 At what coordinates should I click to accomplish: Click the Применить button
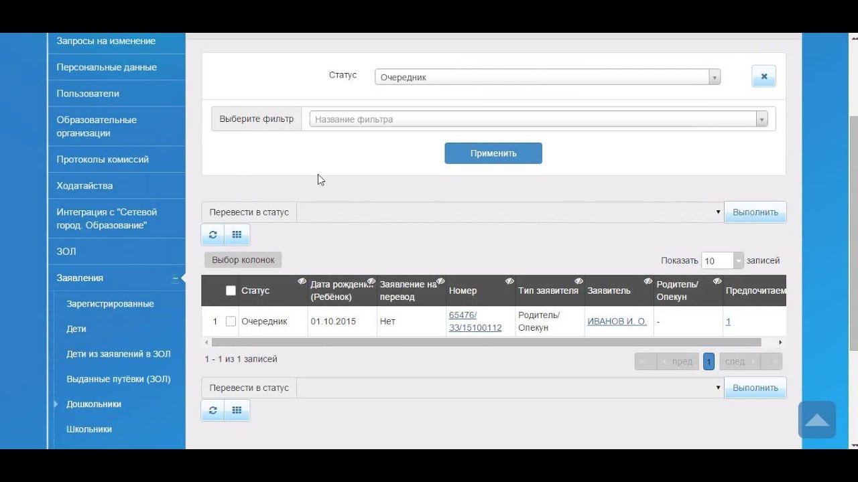493,153
